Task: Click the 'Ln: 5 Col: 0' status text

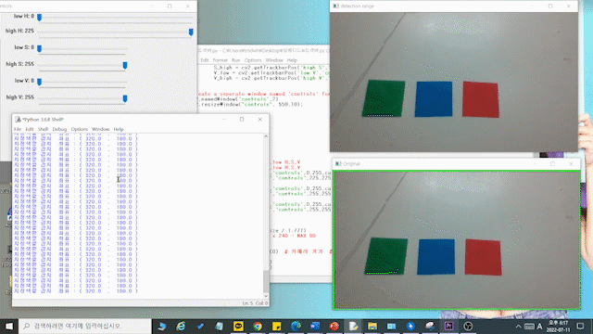Action: 255,303
